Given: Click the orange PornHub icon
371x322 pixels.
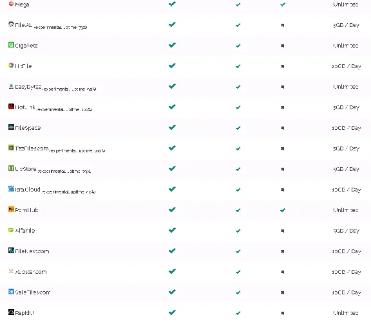Looking at the screenshot, I should pyautogui.click(x=11, y=209).
